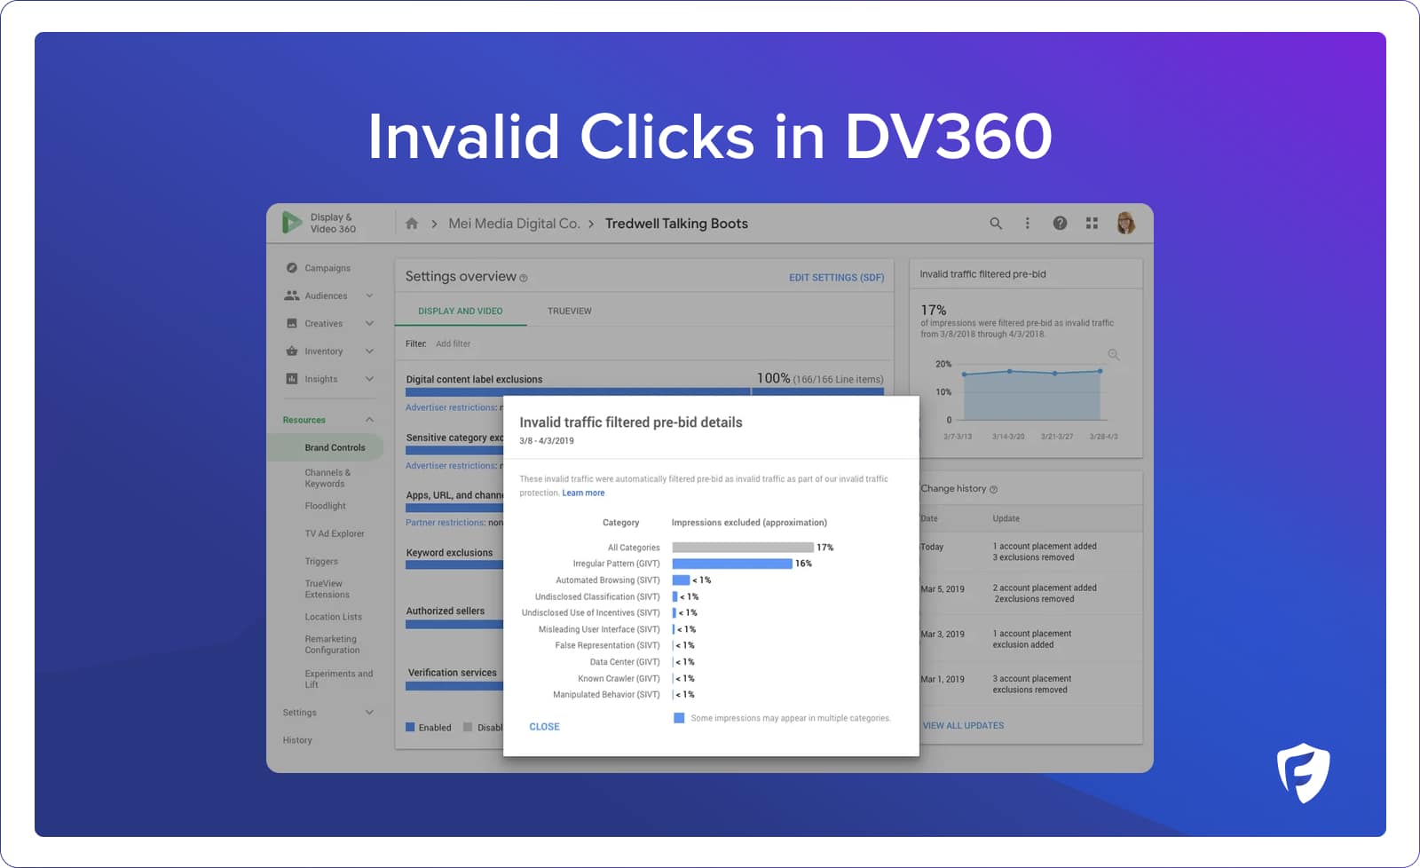Click Edit Settings (SDF) link
Viewport: 1420px width, 868px height.
pos(836,278)
